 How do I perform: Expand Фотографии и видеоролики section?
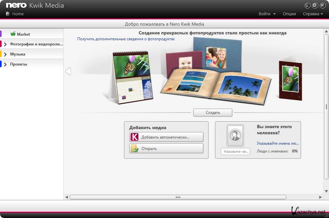pyautogui.click(x=5, y=44)
